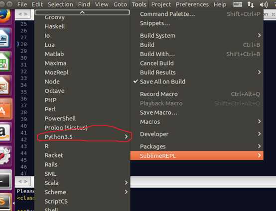Screen dimensions: 276x211
Task: Choose Snippets… from Tools menu
Action: [x=197, y=23]
